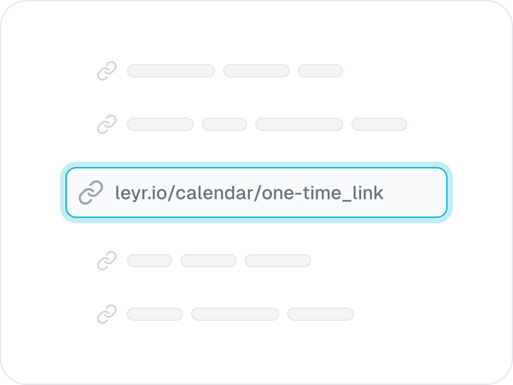Screen dimensions: 513x385
Task: Click the middle placeholder pill in the fourth row
Action: [x=208, y=261]
